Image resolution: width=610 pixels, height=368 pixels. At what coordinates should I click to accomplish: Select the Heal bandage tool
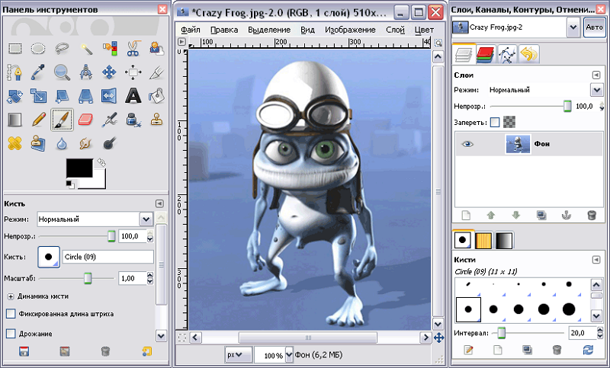14,143
